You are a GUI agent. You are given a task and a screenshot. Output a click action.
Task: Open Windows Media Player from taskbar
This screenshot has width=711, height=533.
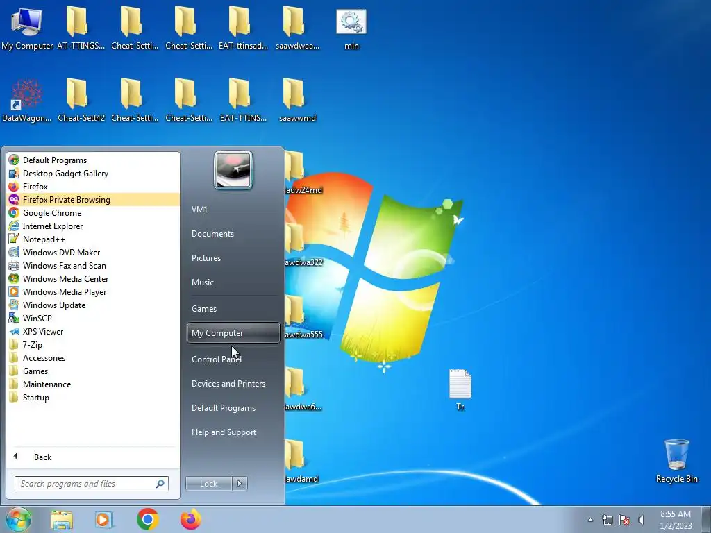point(104,519)
